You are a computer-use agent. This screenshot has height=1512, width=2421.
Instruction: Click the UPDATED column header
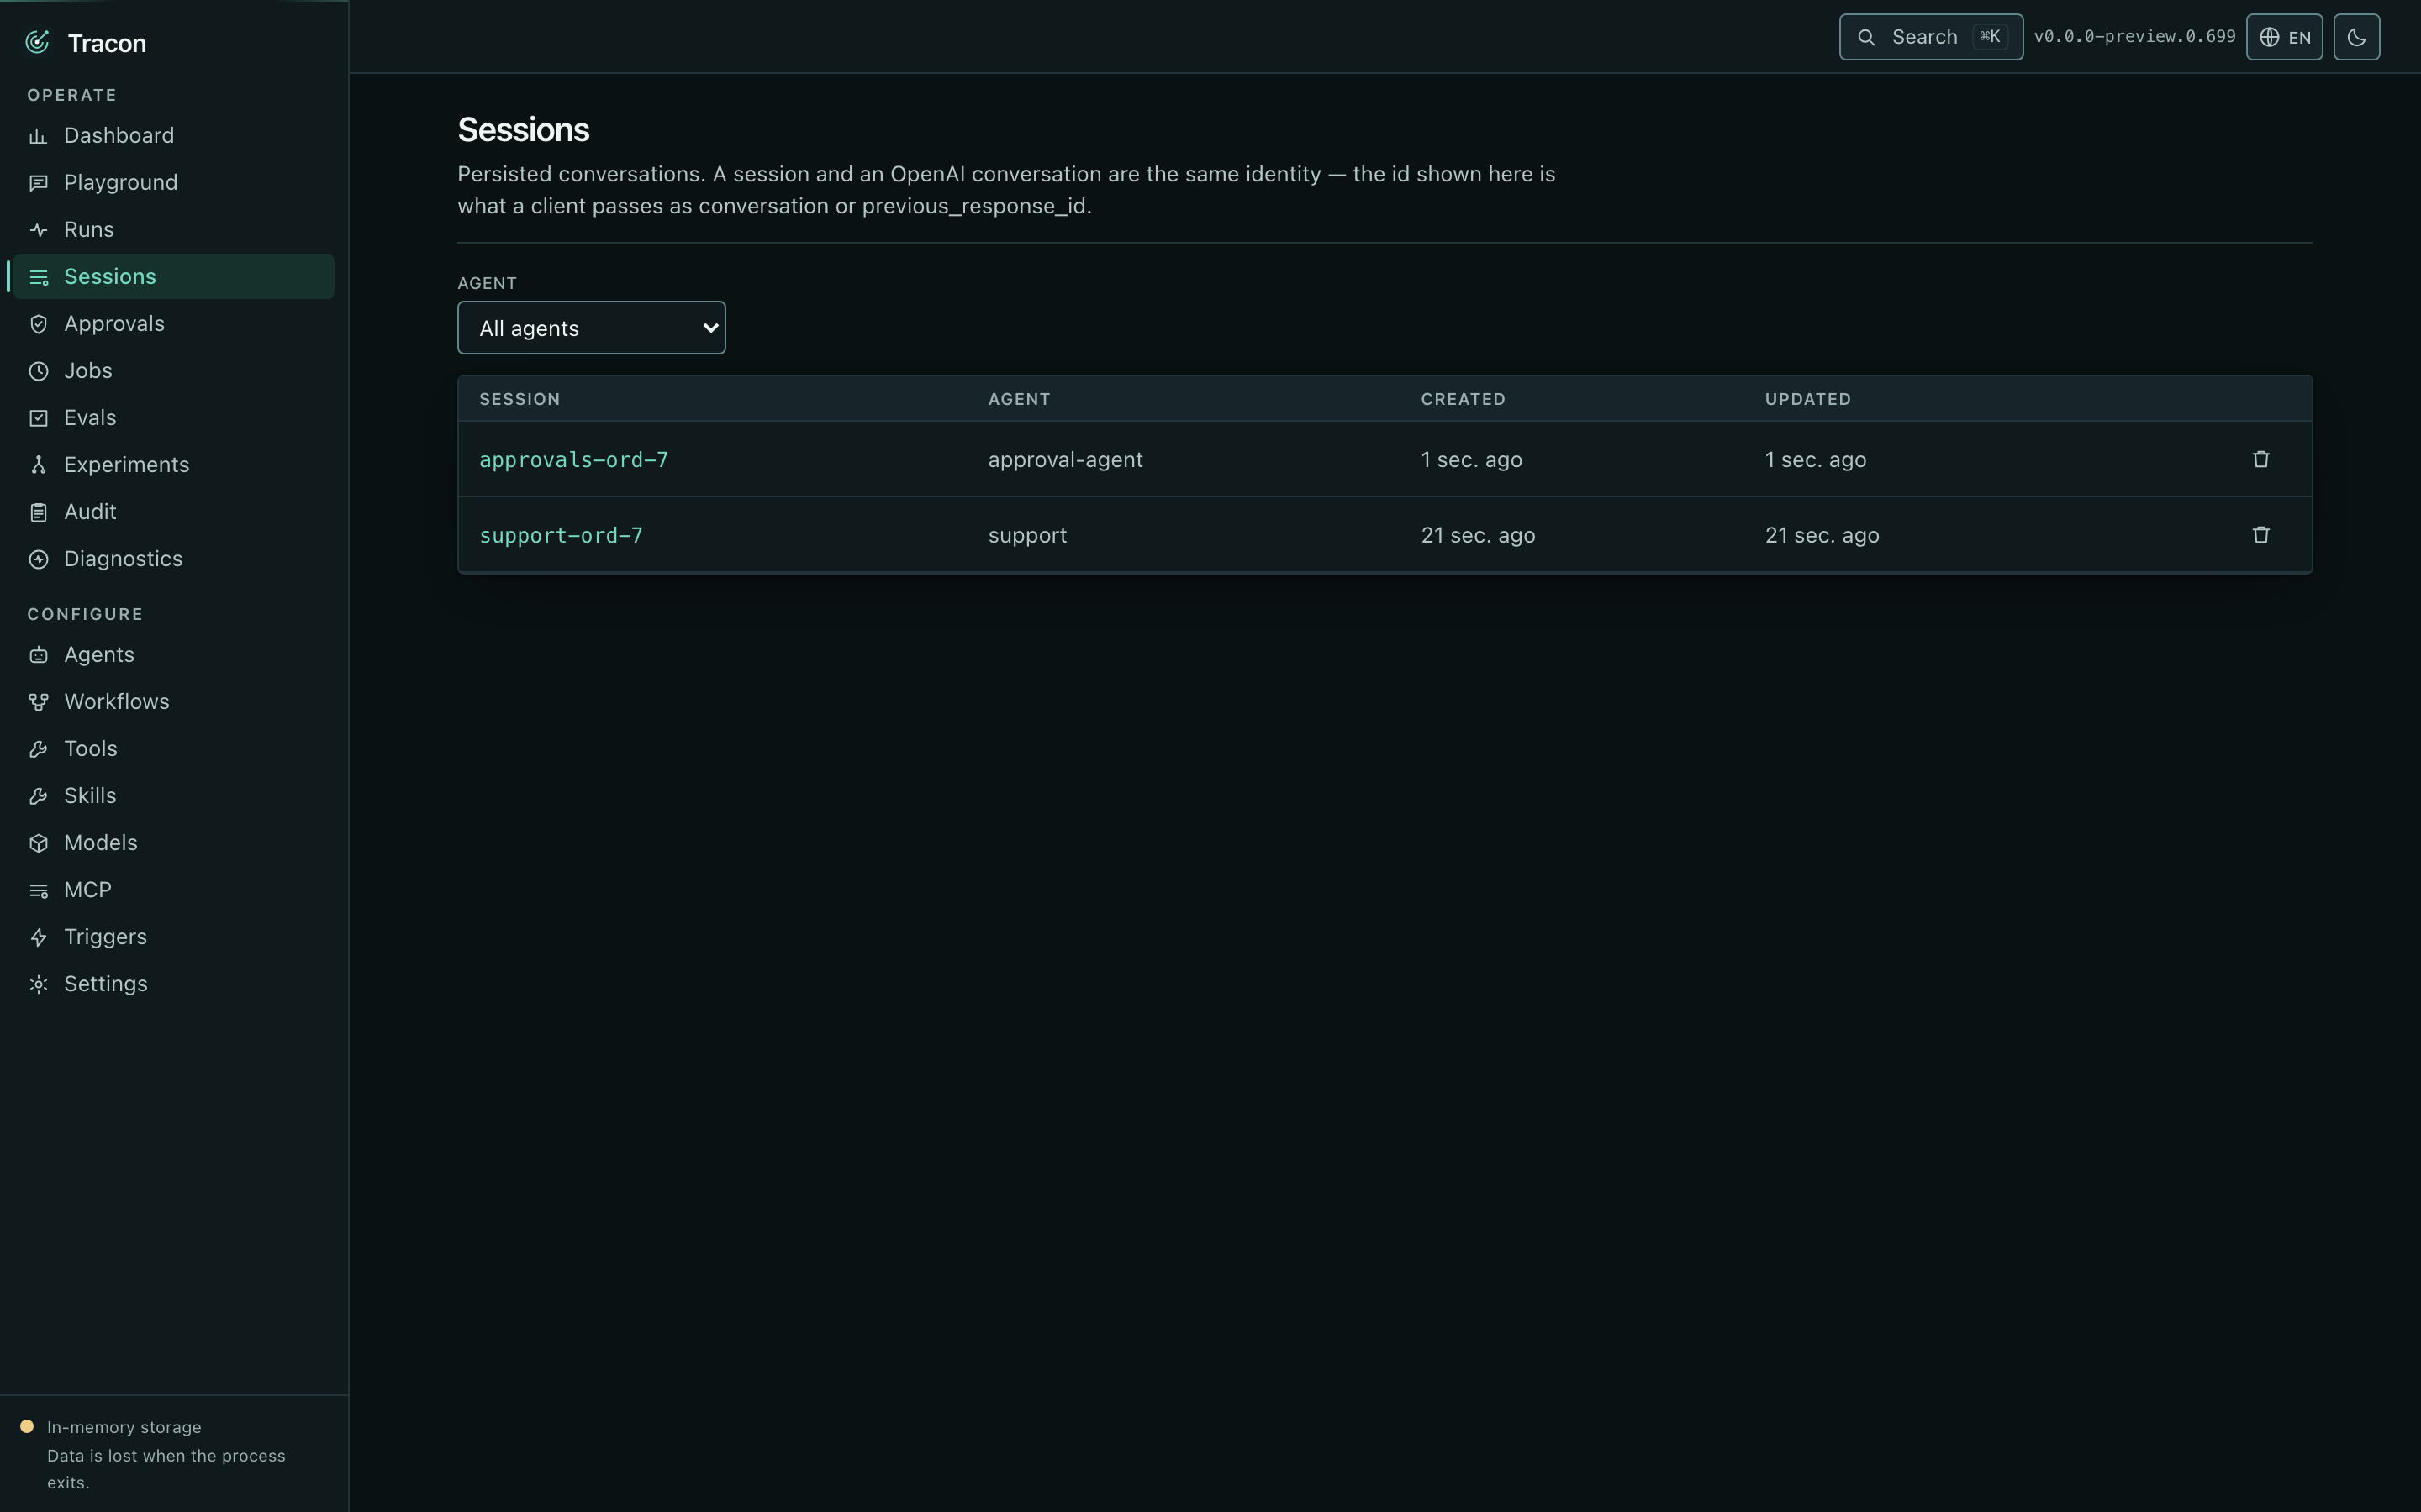tap(1807, 399)
